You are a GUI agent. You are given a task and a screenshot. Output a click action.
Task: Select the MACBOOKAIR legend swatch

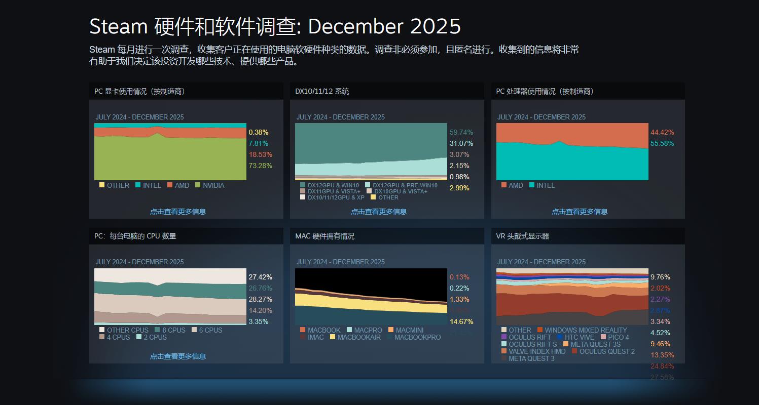click(x=333, y=337)
